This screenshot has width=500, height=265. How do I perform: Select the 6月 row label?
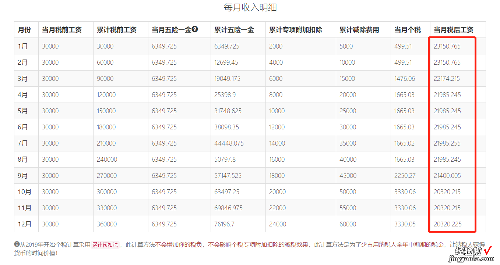[22, 127]
